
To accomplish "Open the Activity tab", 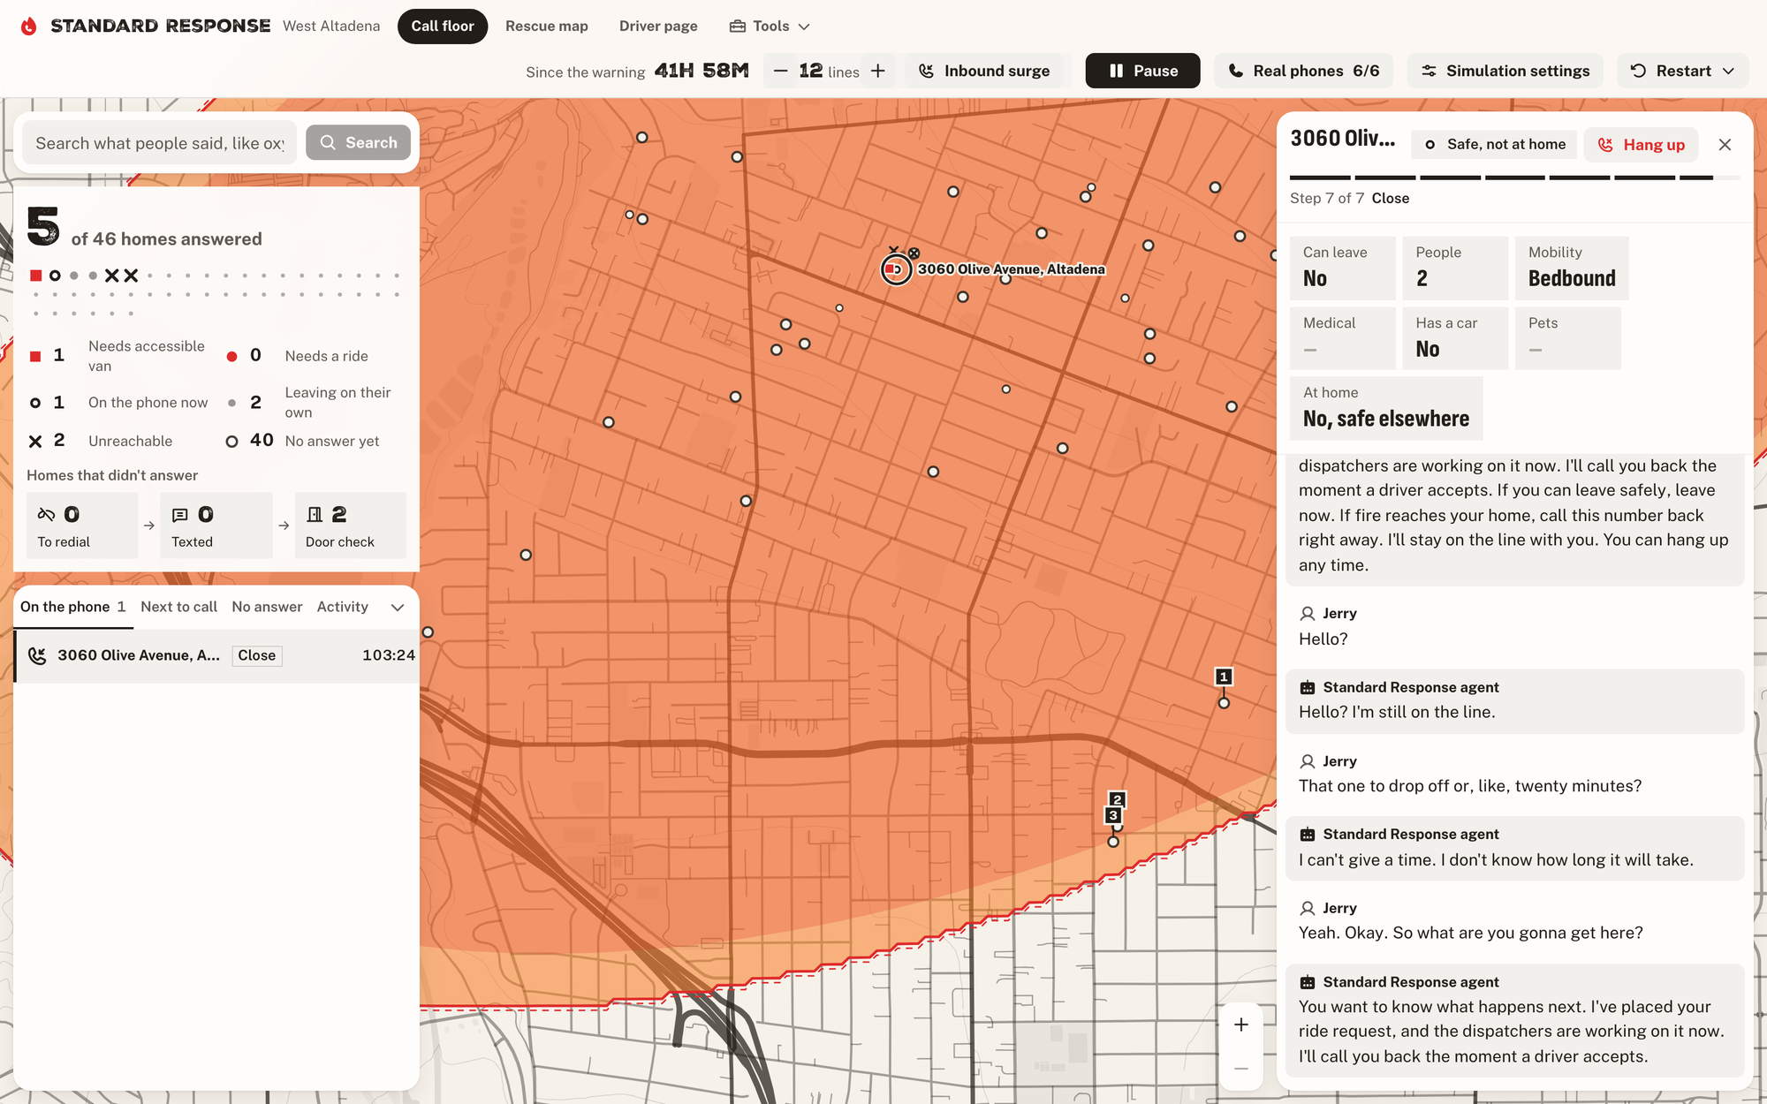I will tap(343, 607).
